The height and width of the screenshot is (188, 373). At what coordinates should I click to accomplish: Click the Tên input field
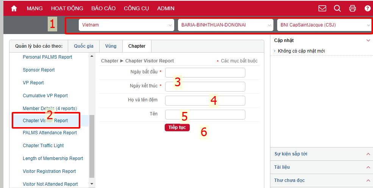(205, 115)
